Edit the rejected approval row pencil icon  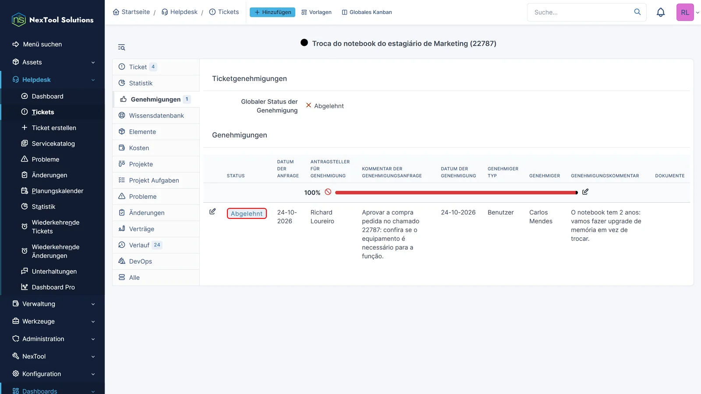pyautogui.click(x=212, y=211)
